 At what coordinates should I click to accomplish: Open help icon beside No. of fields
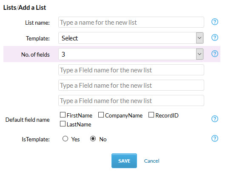(x=215, y=54)
